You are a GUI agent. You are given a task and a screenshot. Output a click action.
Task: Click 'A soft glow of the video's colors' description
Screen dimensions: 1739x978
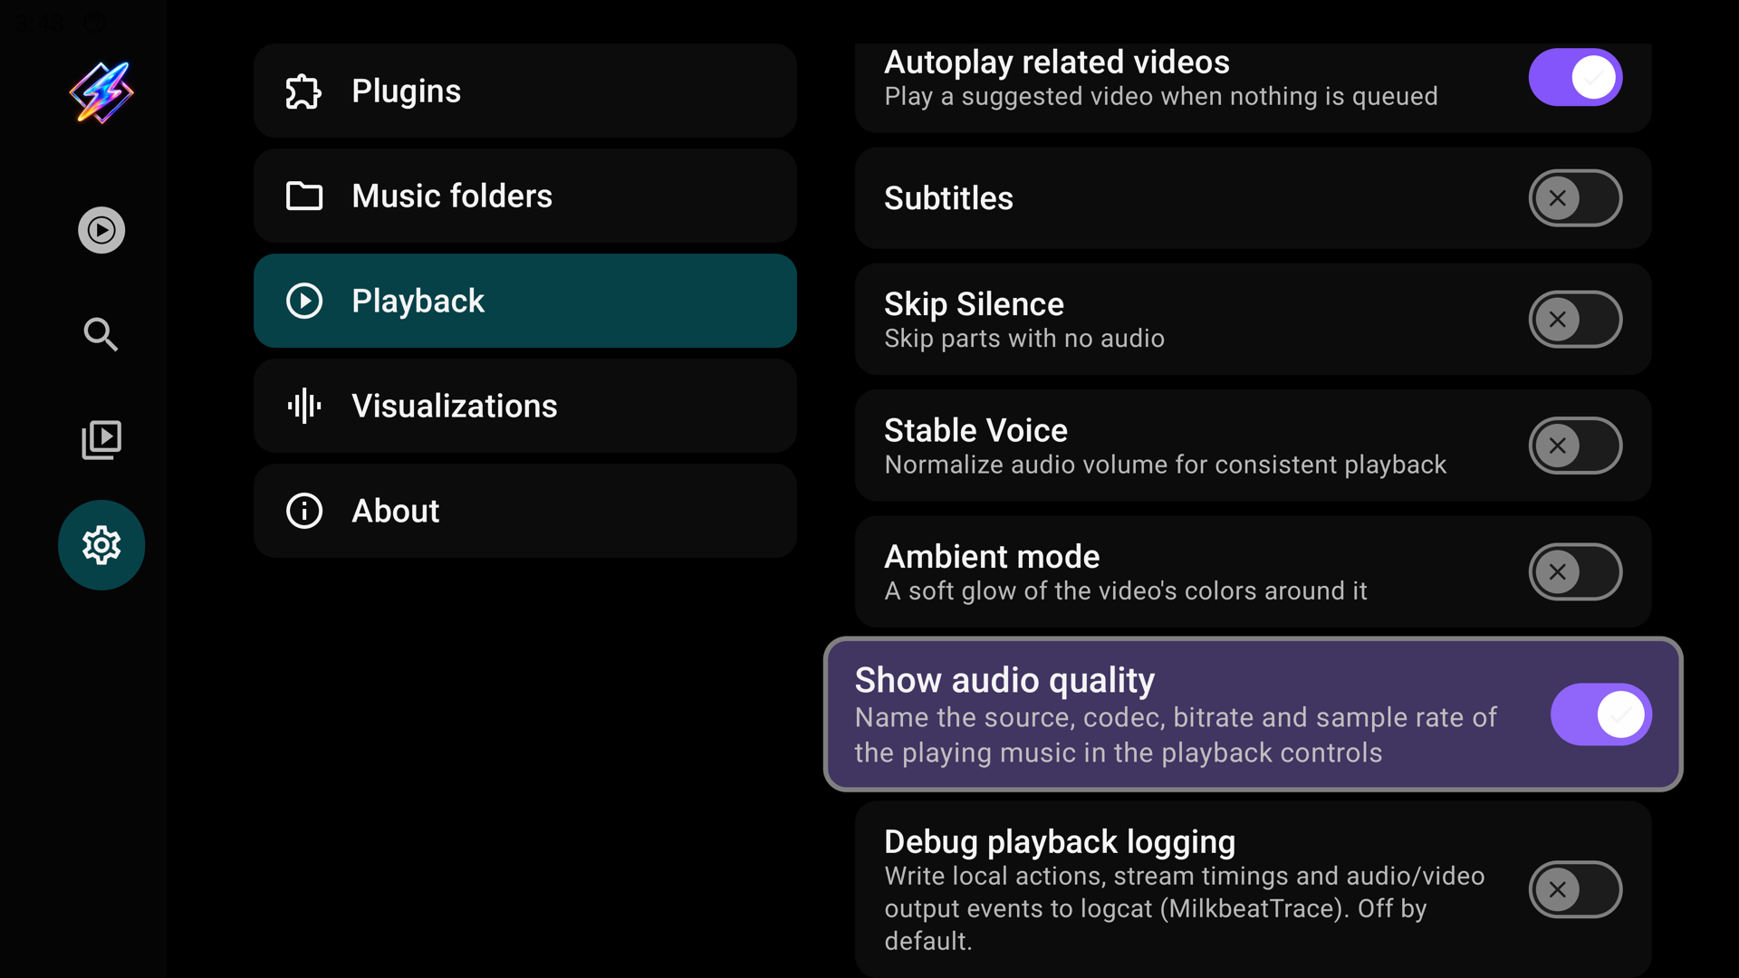click(1126, 591)
